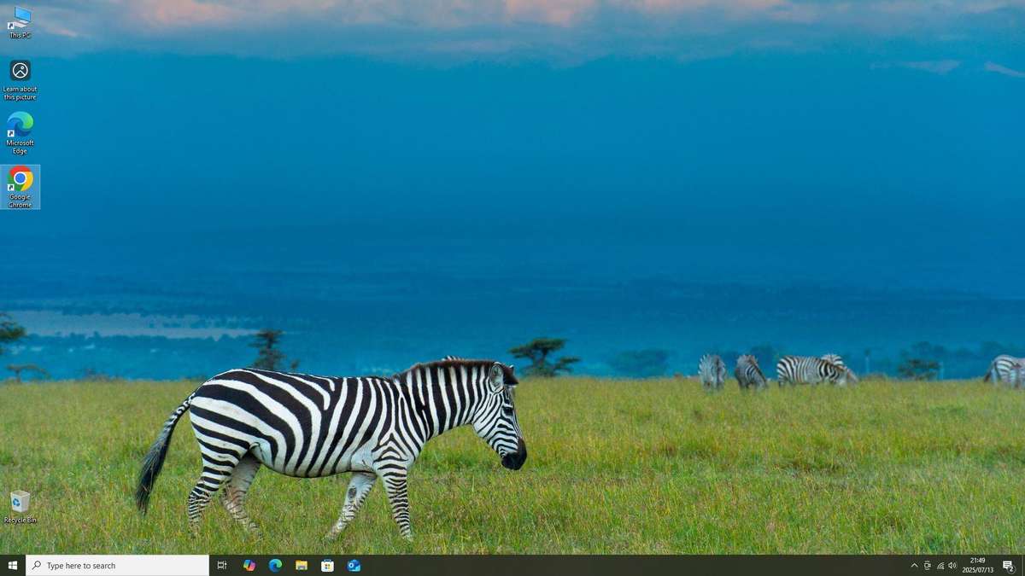Click the OneDrive icon in the system tray
Viewport: 1025px width, 576px height.
click(927, 565)
